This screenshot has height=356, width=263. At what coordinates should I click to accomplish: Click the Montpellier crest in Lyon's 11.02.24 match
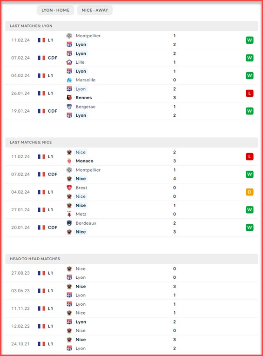coord(69,36)
